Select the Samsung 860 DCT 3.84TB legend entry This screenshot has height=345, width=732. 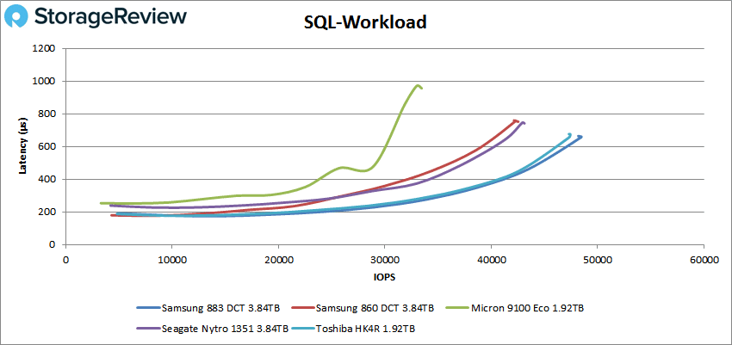click(x=363, y=308)
